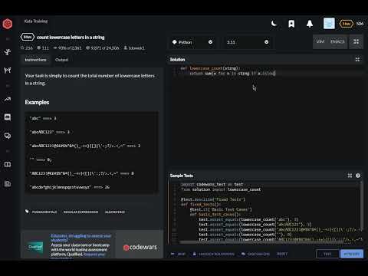
Task: Open the Kumite sparring sidebar icon
Action: tap(8, 70)
